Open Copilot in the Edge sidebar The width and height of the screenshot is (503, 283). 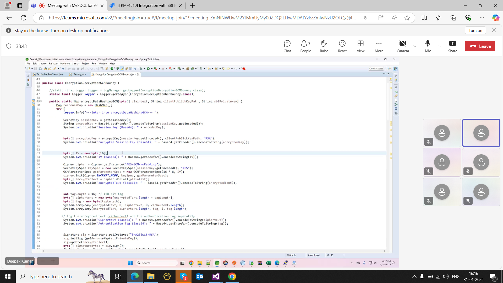point(495,18)
